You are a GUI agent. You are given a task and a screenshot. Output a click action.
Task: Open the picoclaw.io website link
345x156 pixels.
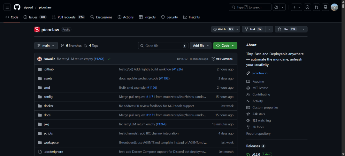coord(259,73)
